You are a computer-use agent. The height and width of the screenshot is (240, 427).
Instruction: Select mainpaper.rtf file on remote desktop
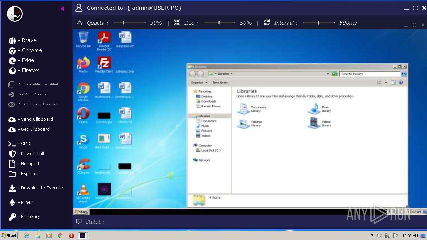click(125, 40)
